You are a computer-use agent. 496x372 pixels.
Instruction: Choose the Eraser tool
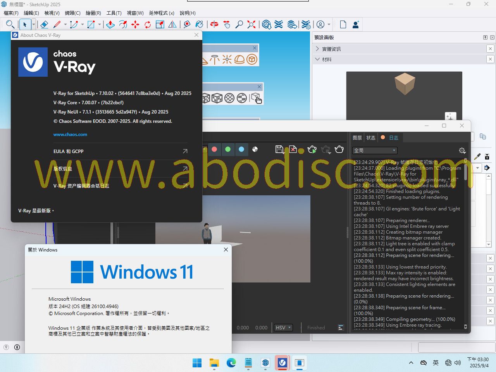click(44, 24)
